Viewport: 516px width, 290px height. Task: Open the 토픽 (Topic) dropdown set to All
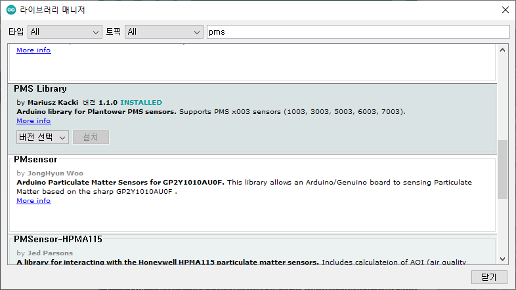click(164, 32)
